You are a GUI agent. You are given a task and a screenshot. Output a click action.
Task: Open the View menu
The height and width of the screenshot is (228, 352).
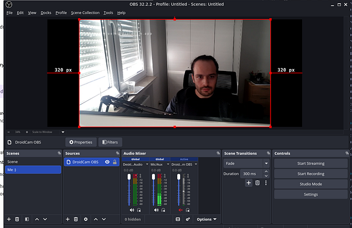click(x=32, y=13)
